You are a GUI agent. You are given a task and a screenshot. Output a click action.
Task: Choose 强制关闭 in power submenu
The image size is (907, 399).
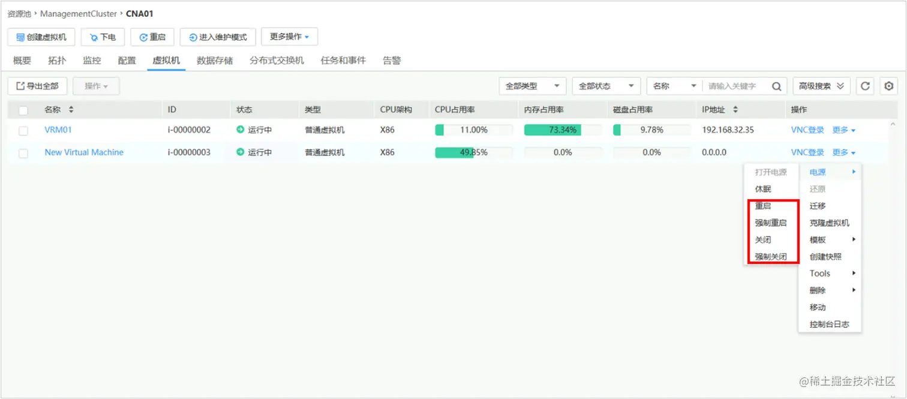point(771,256)
